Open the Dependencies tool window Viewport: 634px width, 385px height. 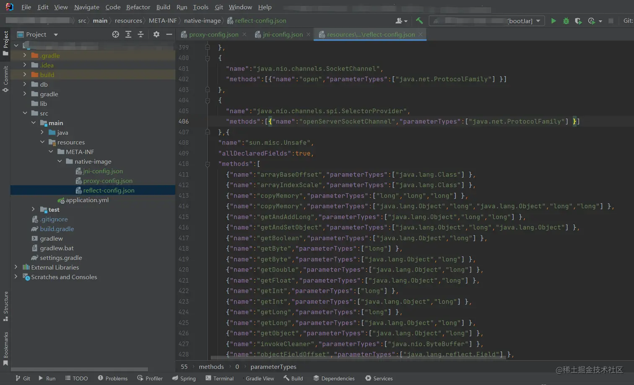(x=334, y=378)
